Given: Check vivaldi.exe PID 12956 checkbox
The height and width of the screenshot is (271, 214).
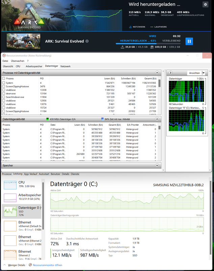Looking at the screenshot, I should click(4, 100).
